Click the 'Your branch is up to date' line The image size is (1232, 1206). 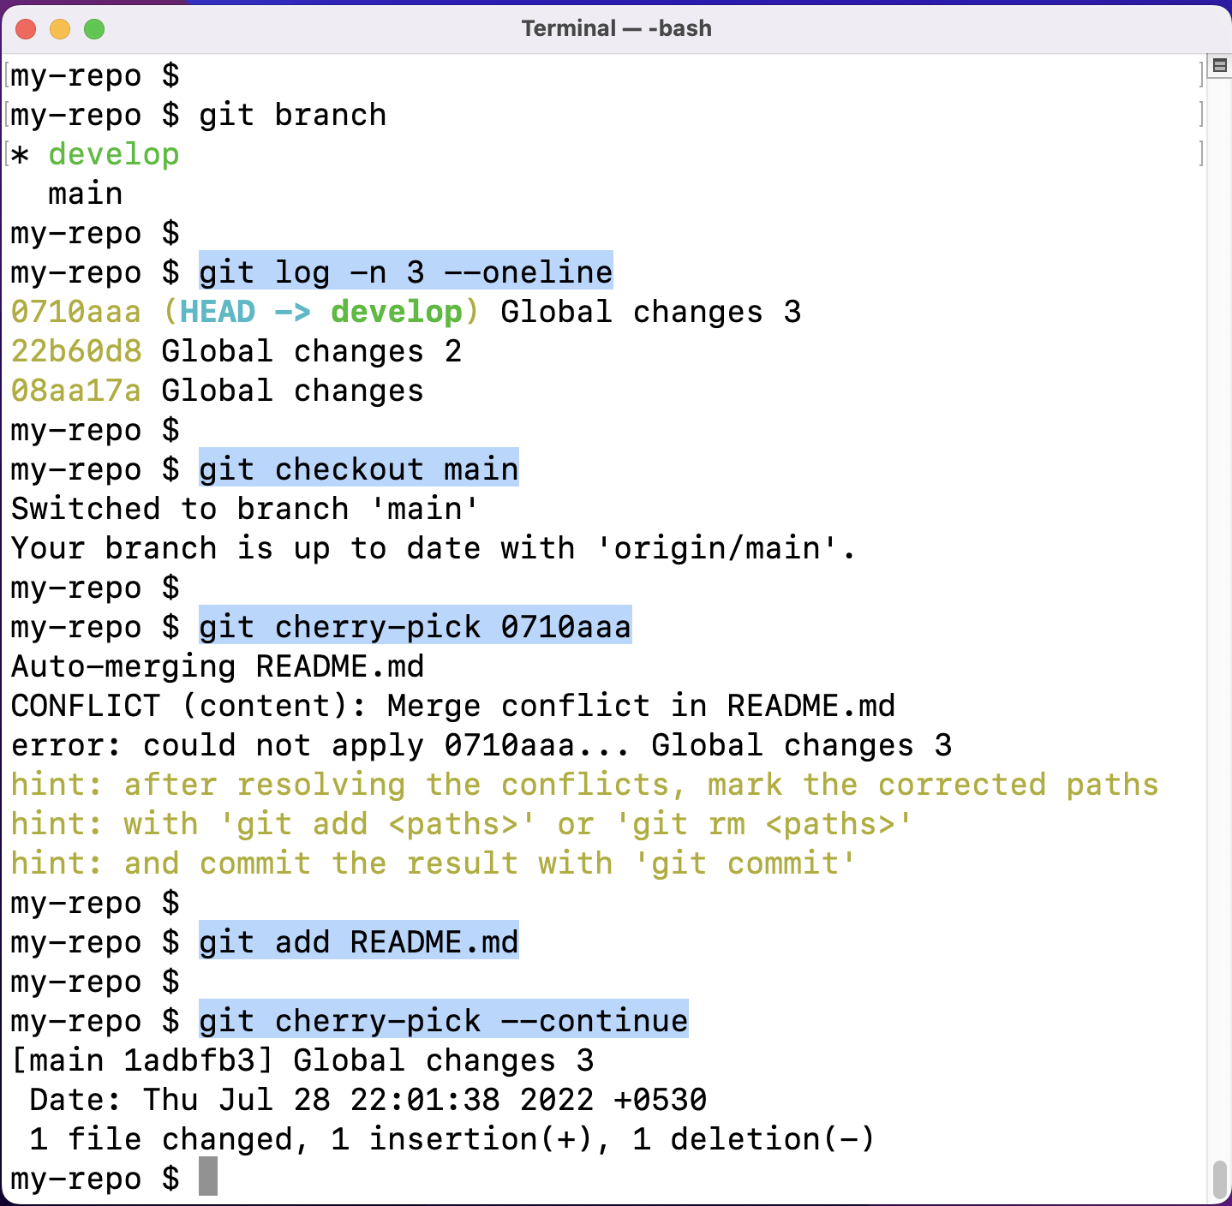click(x=434, y=548)
